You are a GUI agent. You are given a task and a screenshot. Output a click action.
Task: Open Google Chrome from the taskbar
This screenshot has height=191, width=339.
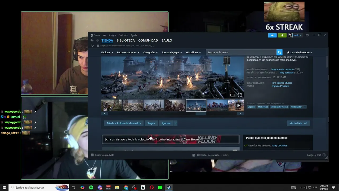126,188
